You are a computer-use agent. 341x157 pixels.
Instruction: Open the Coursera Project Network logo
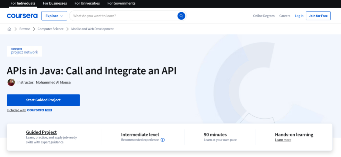point(25,51)
